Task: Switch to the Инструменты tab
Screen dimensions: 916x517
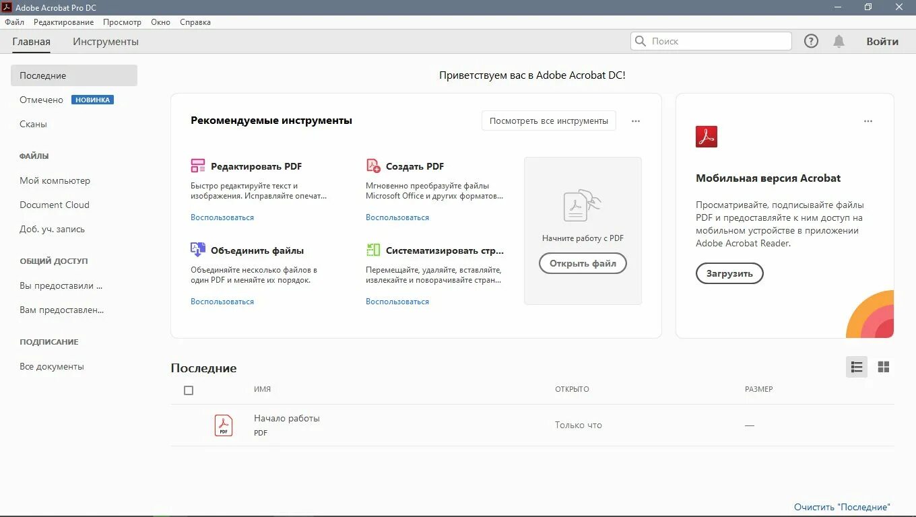Action: 106,42
